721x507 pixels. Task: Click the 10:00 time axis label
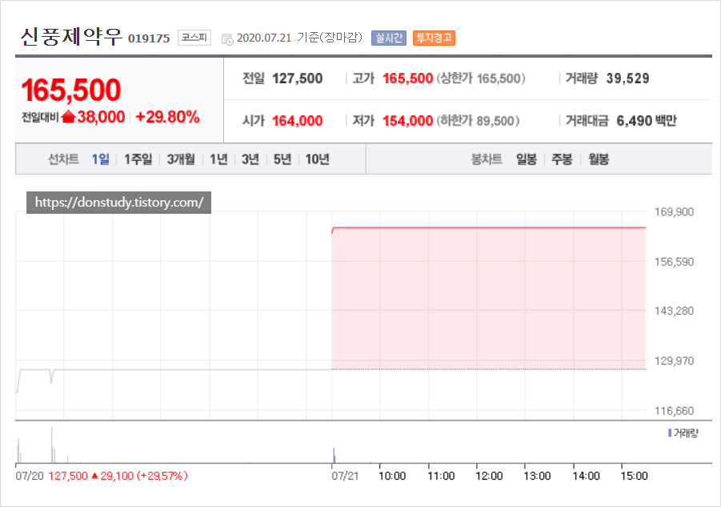(x=392, y=476)
